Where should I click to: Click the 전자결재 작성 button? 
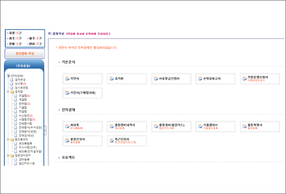tap(25, 53)
